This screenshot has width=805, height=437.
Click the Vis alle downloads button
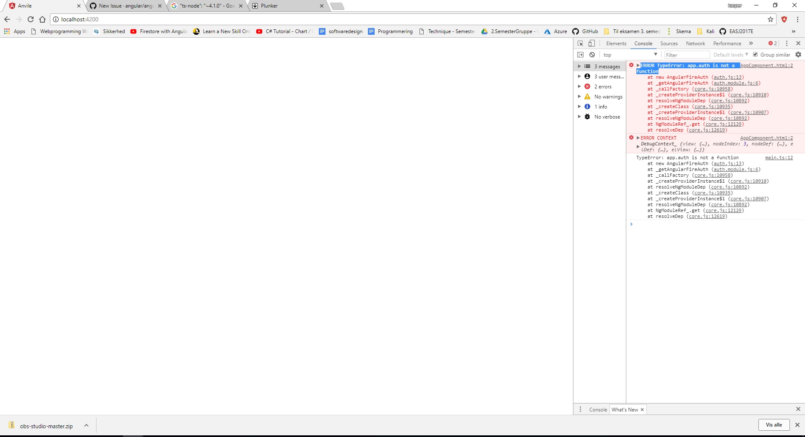tap(774, 425)
